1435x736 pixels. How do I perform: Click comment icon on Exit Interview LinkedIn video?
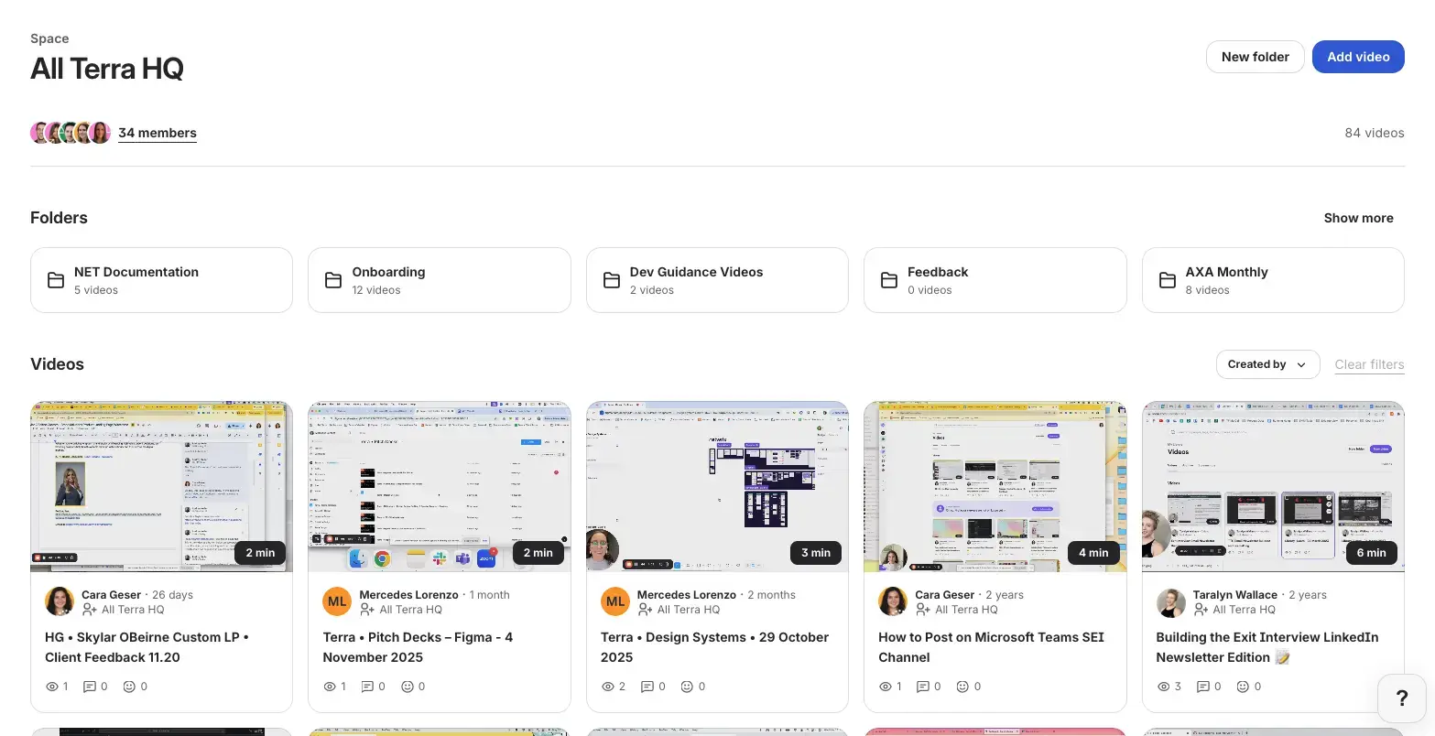click(1202, 687)
